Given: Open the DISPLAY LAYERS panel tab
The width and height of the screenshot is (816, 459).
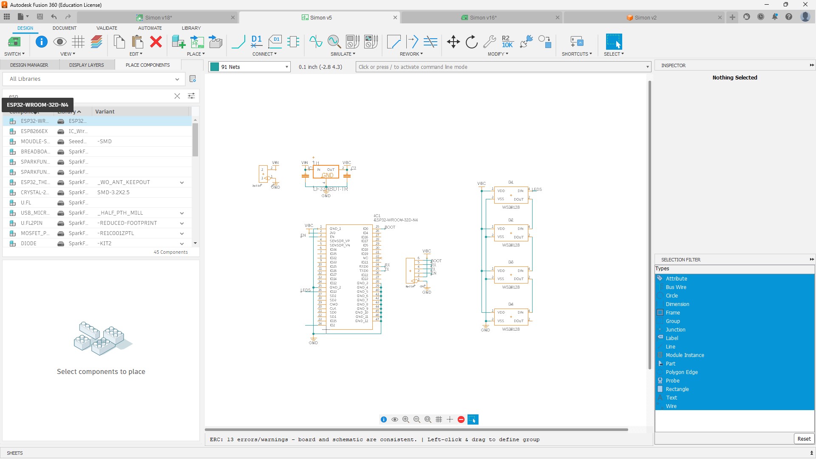Looking at the screenshot, I should click(x=86, y=65).
